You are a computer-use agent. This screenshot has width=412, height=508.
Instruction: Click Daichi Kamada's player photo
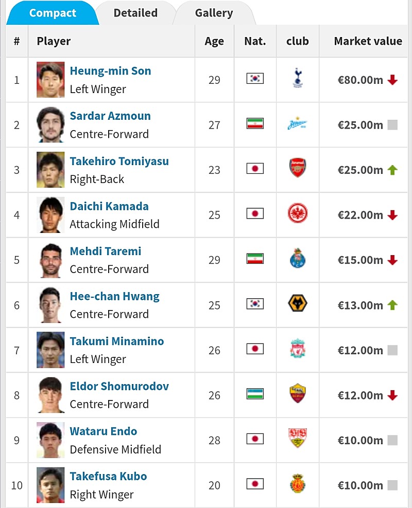50,214
